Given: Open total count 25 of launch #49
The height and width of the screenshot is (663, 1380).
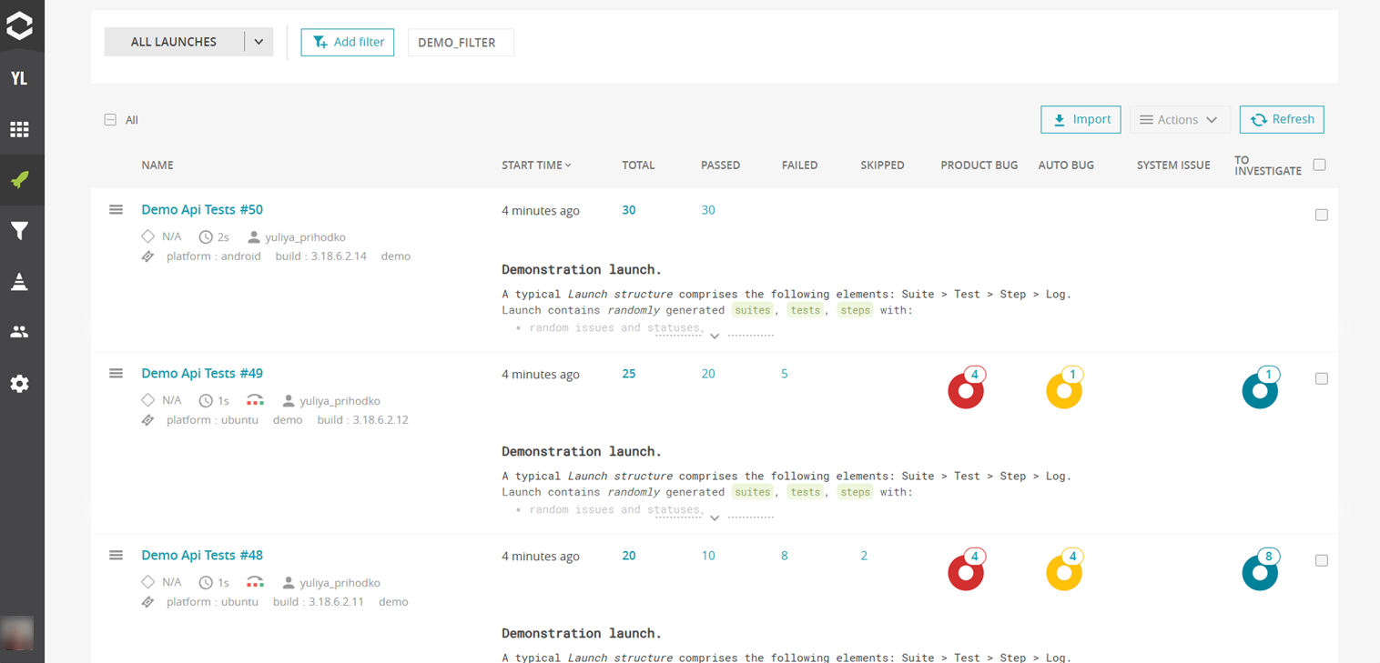Looking at the screenshot, I should click(x=629, y=374).
